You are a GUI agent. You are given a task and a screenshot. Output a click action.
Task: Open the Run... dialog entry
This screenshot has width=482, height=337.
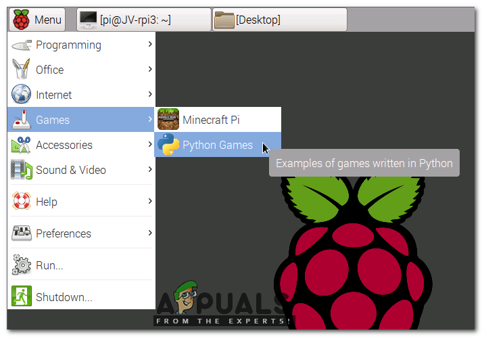[81, 265]
